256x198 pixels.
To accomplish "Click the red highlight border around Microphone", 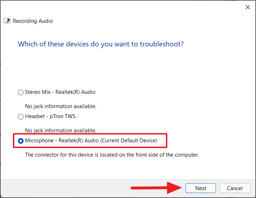I will 90,134.
